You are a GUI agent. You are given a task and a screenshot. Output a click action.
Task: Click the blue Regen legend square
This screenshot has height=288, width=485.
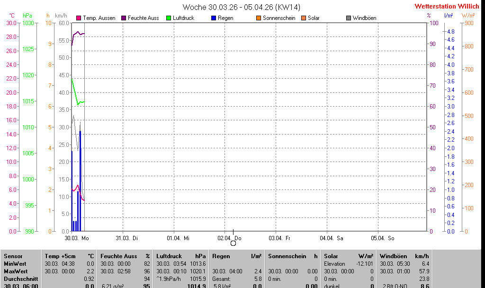214,18
